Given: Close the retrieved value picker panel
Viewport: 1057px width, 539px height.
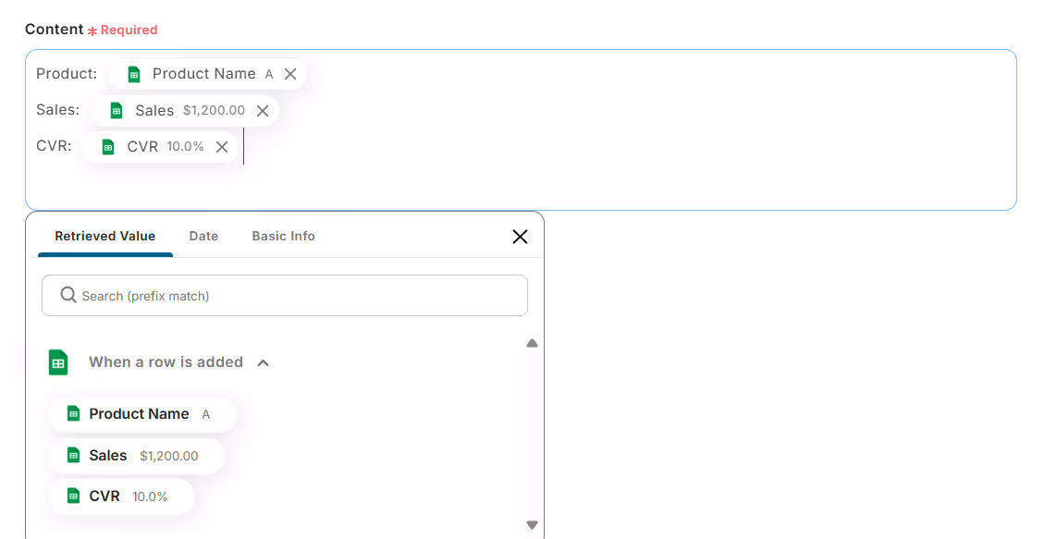Looking at the screenshot, I should 520,237.
